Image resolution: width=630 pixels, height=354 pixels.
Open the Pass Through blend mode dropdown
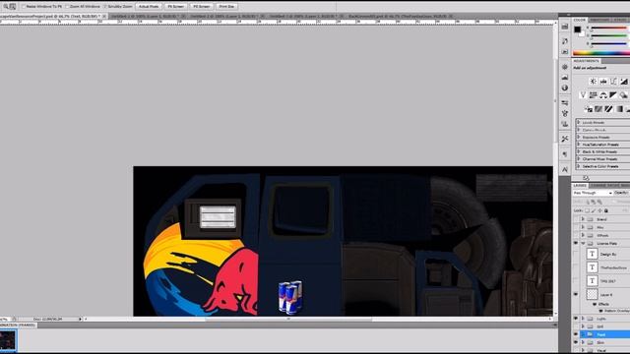(593, 193)
